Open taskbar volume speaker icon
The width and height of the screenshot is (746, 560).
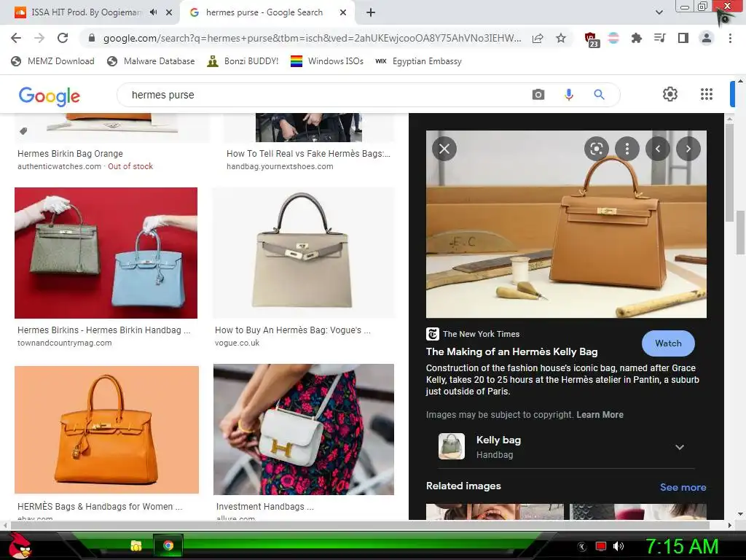pyautogui.click(x=618, y=546)
